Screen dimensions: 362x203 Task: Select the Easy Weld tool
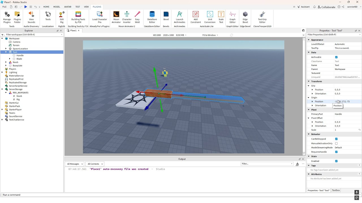(x=137, y=17)
